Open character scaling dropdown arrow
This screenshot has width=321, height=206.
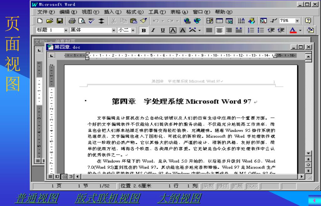tap(199, 30)
